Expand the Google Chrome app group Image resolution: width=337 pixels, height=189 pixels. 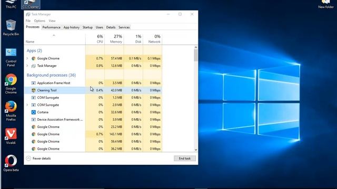(27, 58)
